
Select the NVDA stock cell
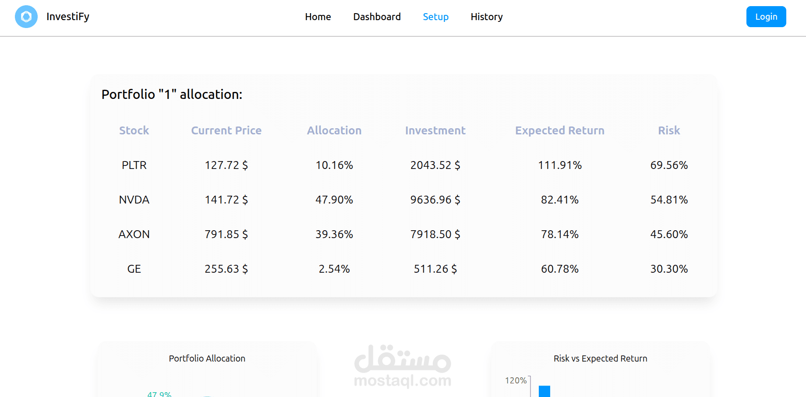[134, 200]
